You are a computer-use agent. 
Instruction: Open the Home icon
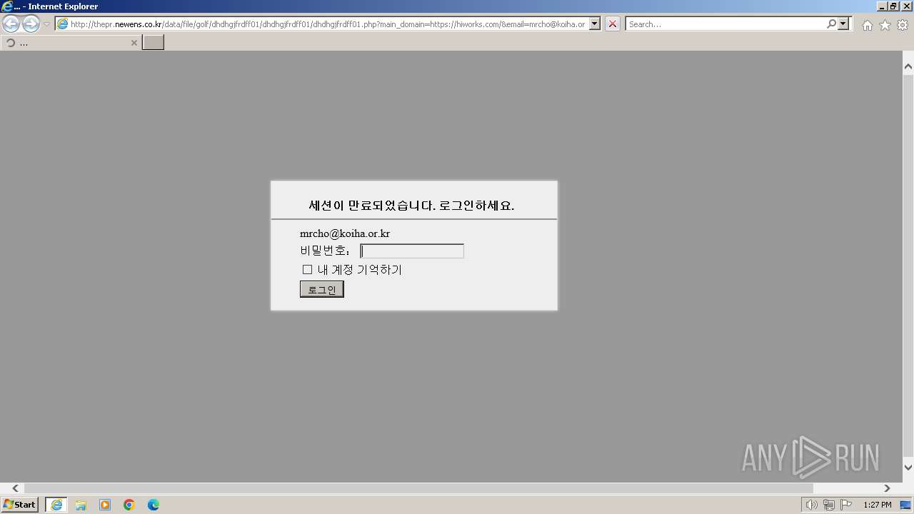click(x=867, y=25)
